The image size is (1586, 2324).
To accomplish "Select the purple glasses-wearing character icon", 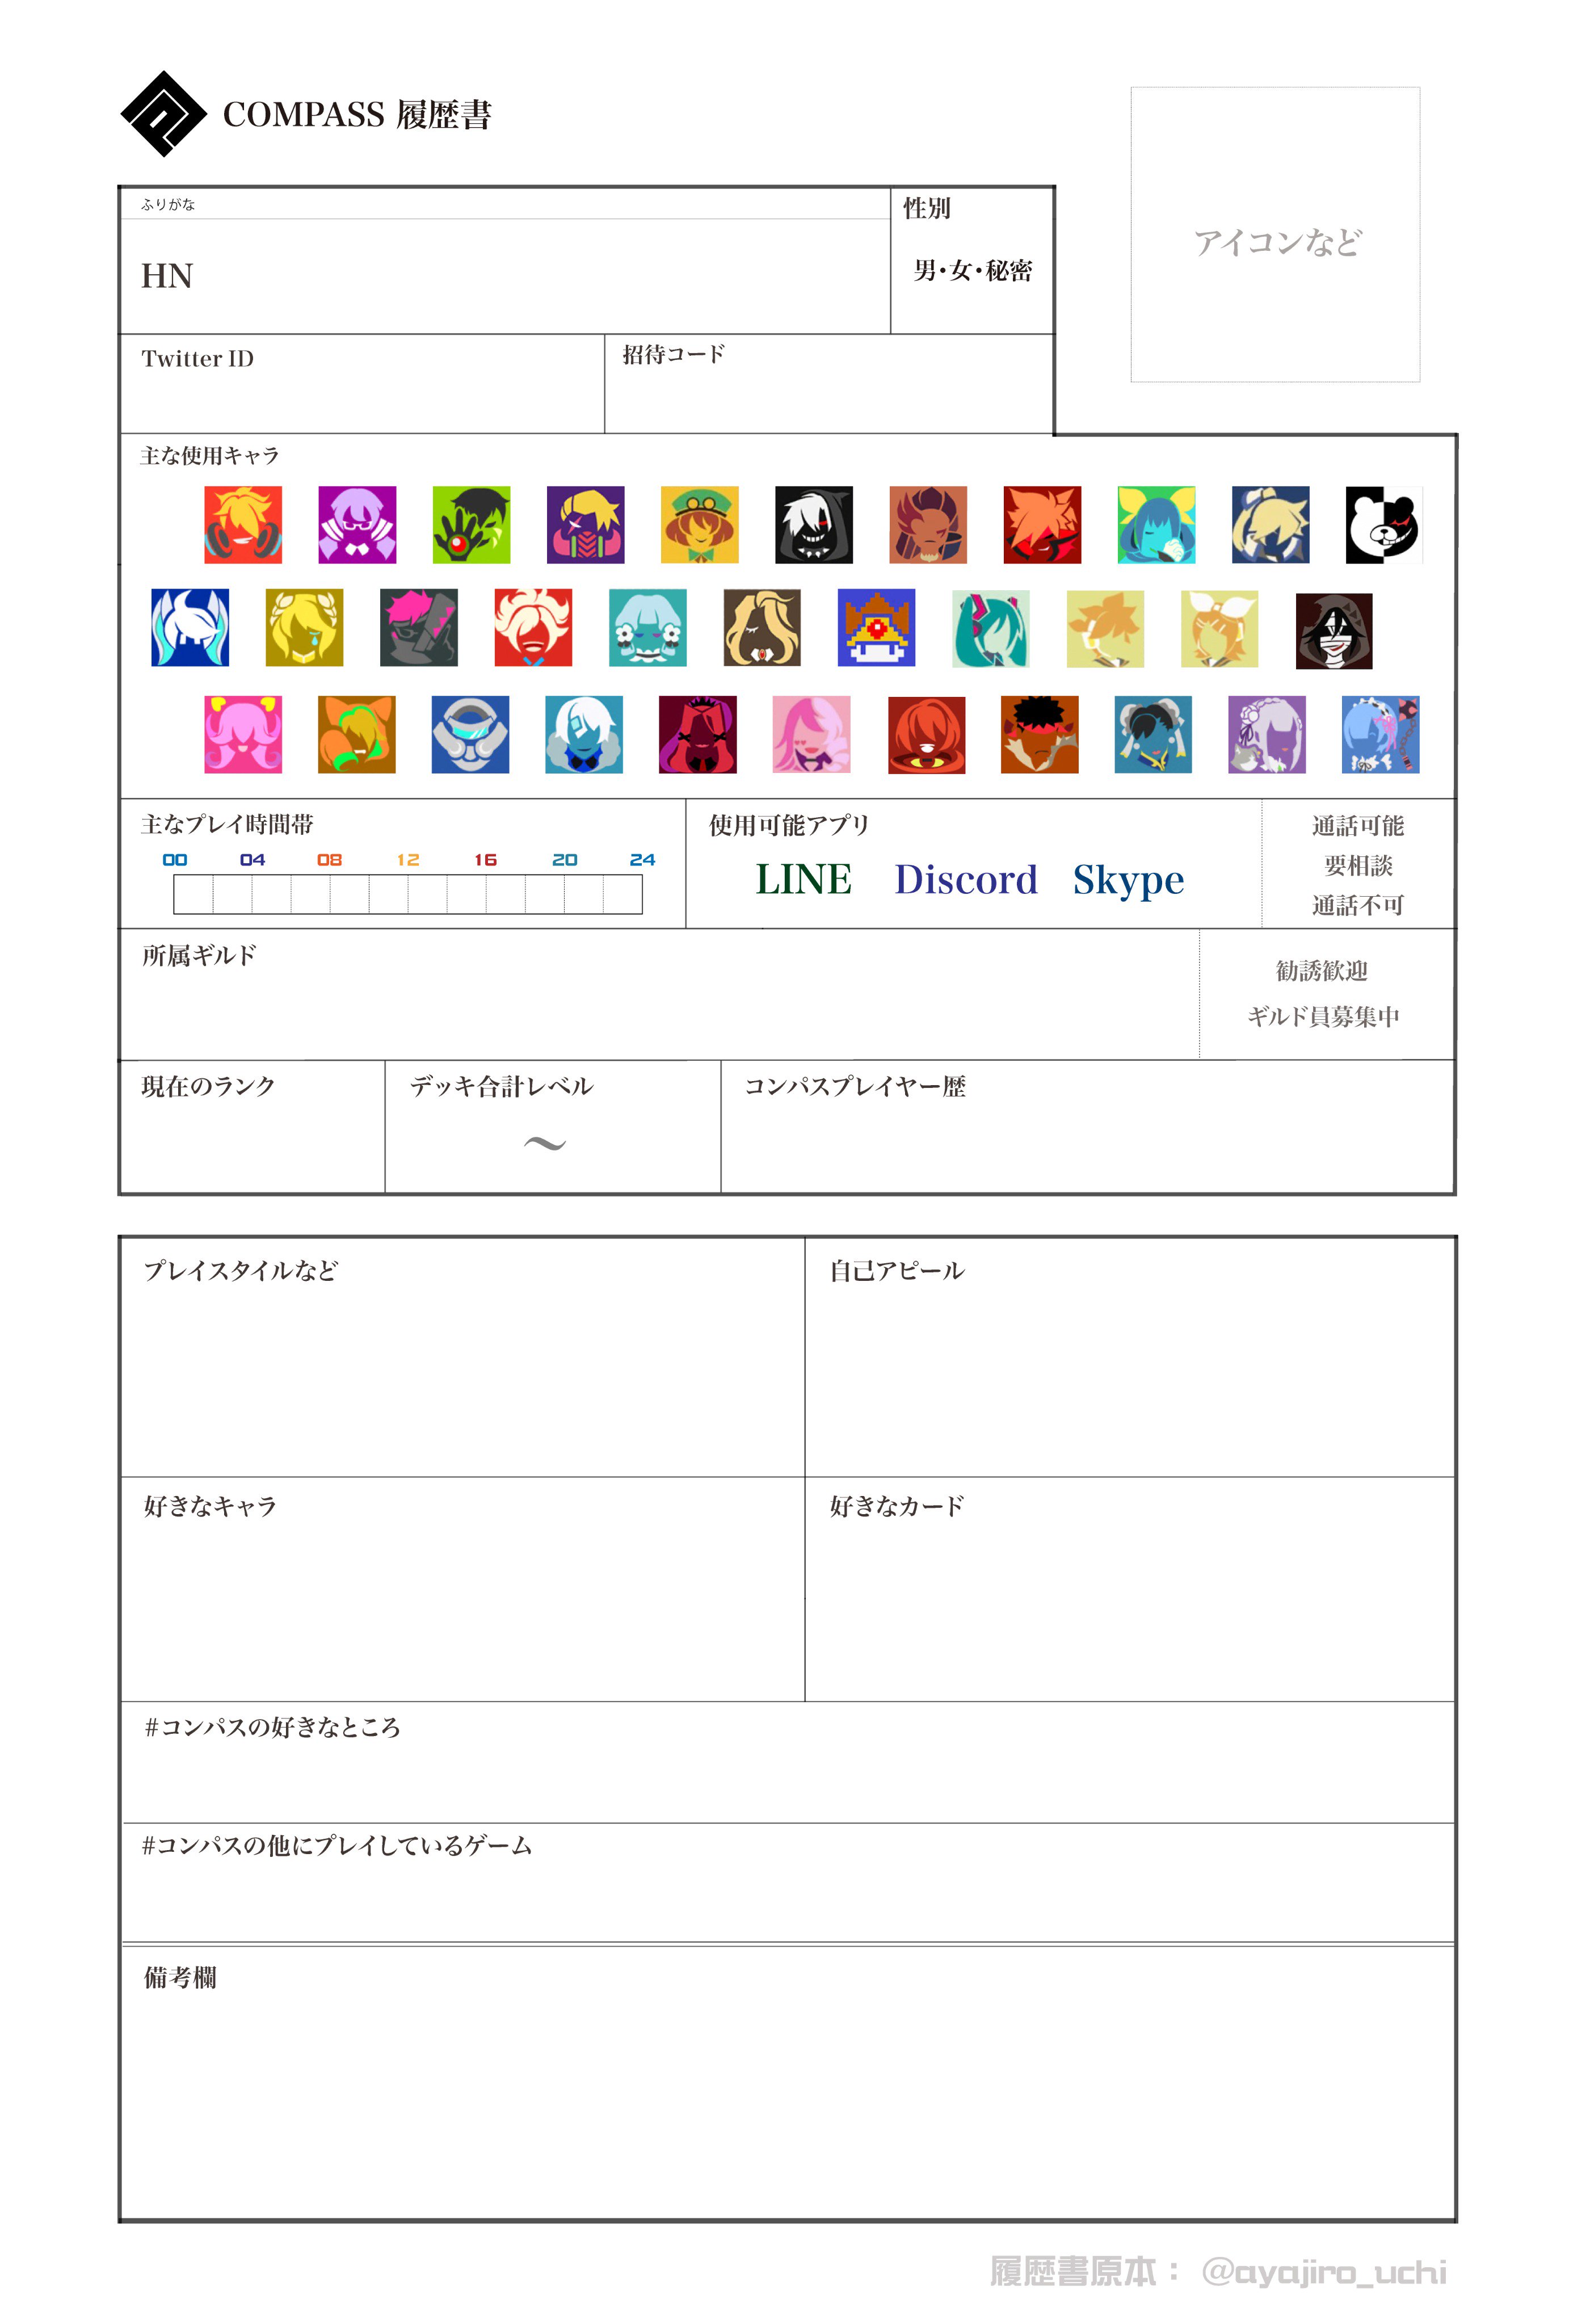I will coord(357,525).
